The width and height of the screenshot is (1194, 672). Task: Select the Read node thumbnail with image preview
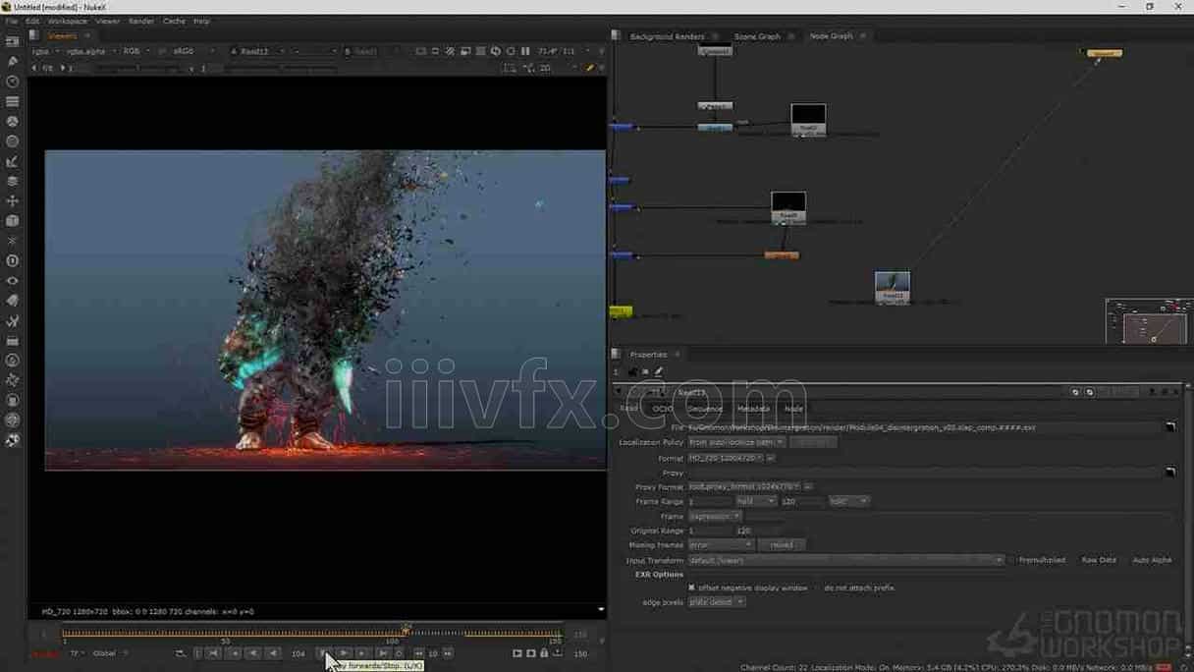(x=892, y=287)
